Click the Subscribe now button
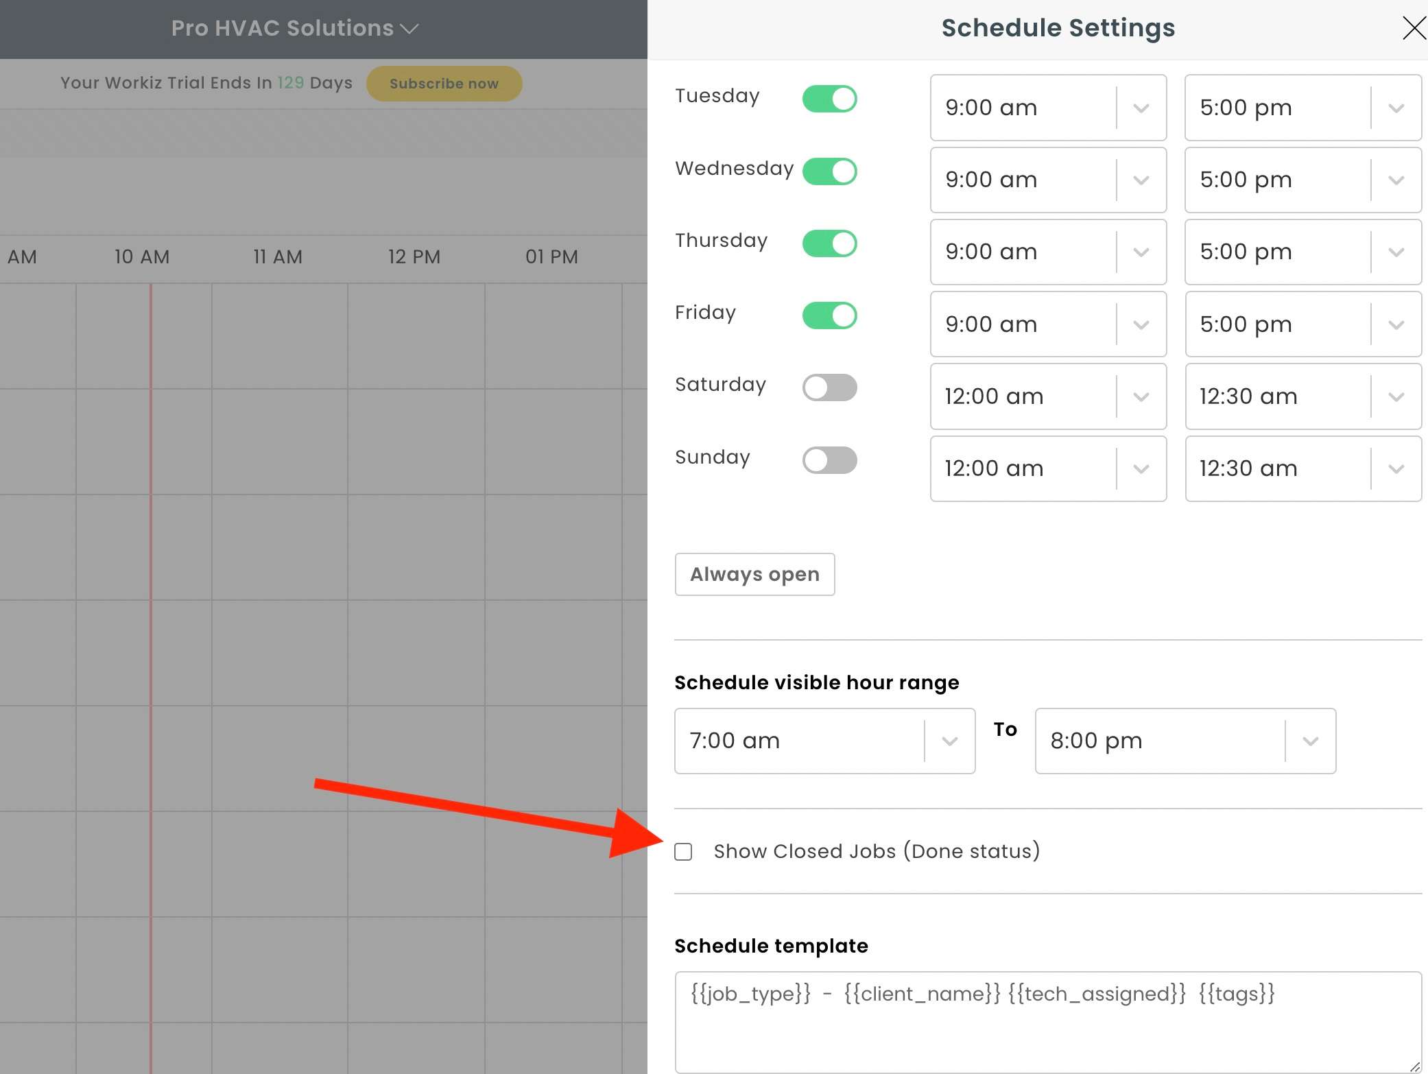 [444, 84]
